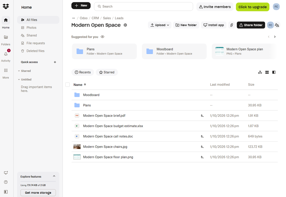Collapse Explore features panel
Screen dimensions: 286x197
pyautogui.click(x=54, y=176)
